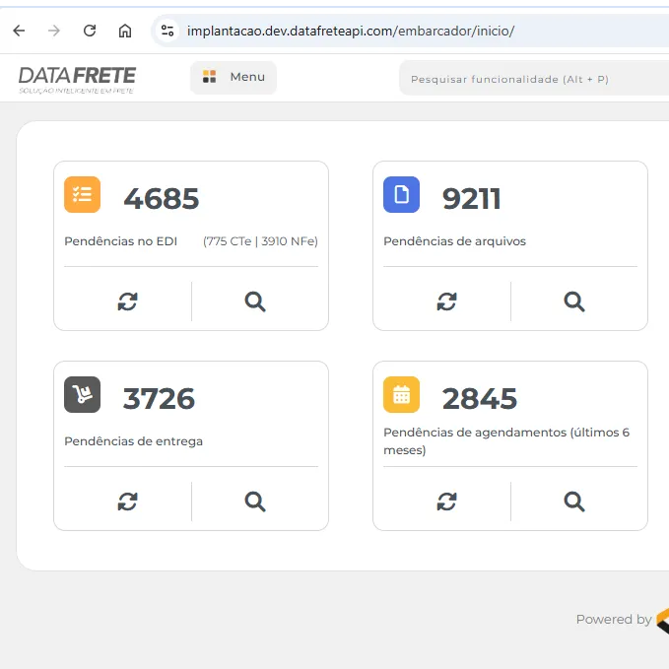
Task: Focus the Pesquisar funcionalidade search field
Action: point(532,79)
